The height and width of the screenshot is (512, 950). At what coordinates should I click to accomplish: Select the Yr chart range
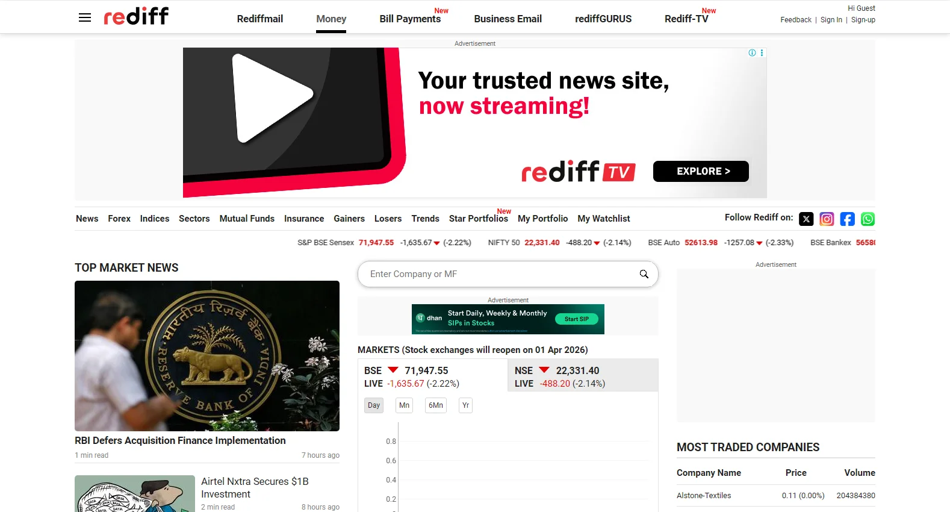tap(465, 405)
